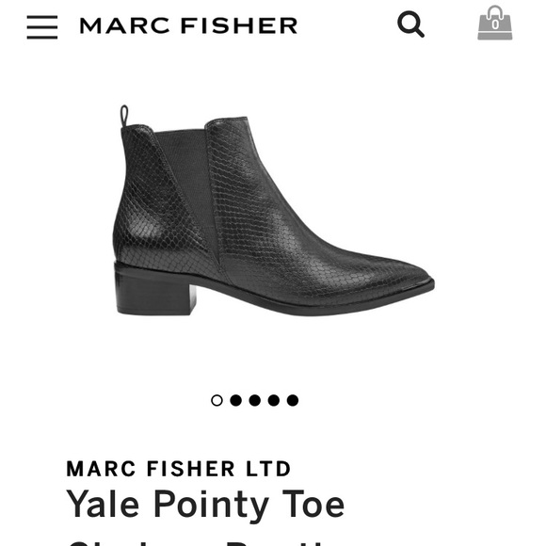
Task: Open the MARC FISHER LTD brand link
Action: (179, 469)
